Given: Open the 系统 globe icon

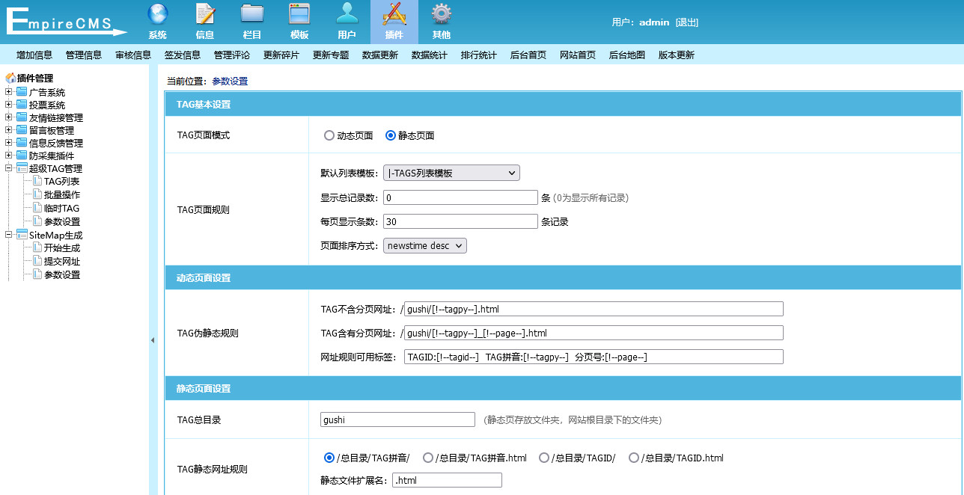Looking at the screenshot, I should [x=157, y=14].
